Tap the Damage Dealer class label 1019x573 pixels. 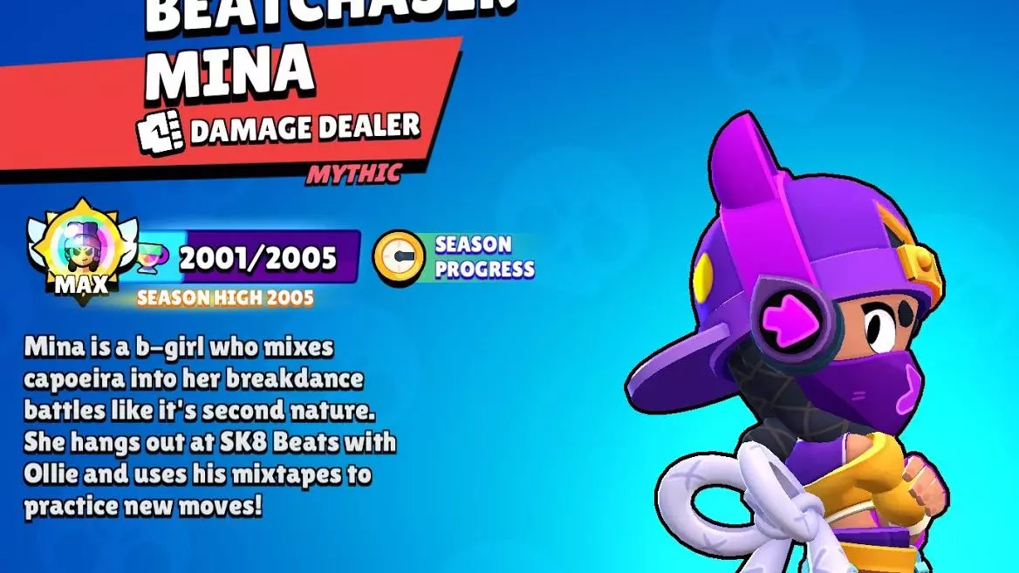tap(304, 127)
